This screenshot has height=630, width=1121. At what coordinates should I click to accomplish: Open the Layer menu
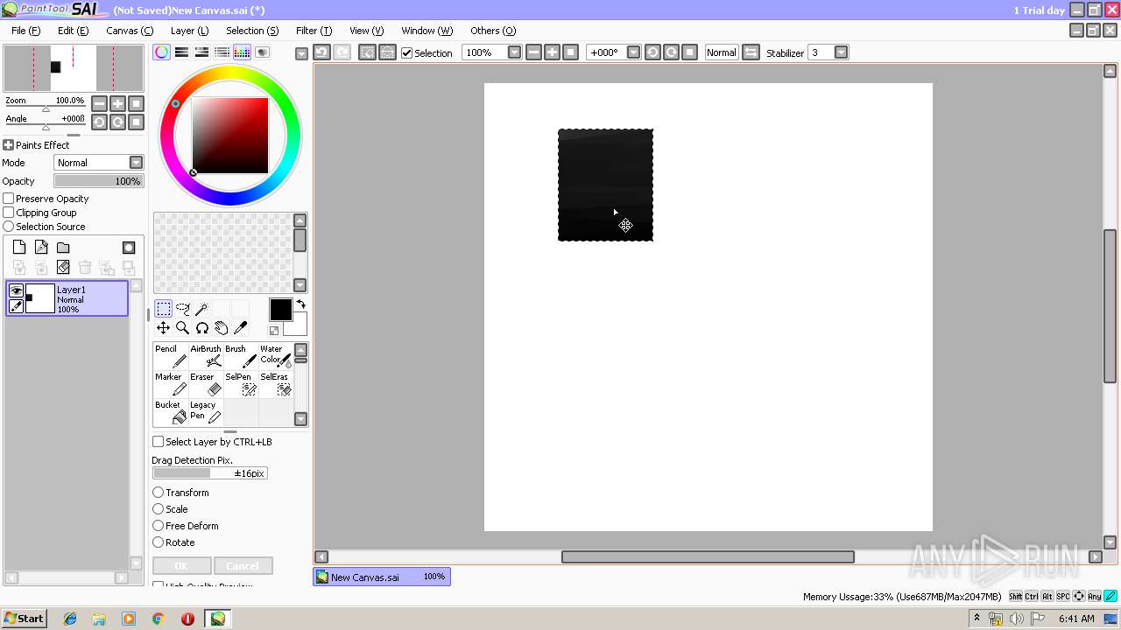pos(189,31)
